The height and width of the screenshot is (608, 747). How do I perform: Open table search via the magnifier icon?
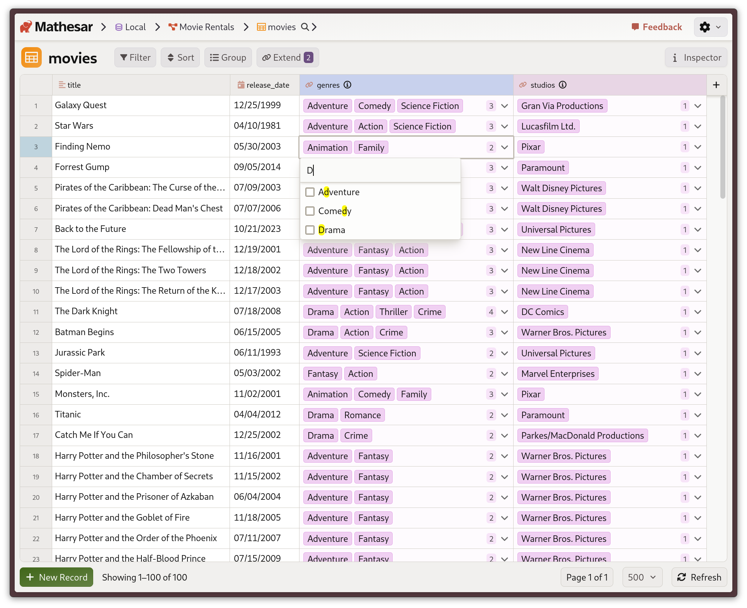click(305, 27)
